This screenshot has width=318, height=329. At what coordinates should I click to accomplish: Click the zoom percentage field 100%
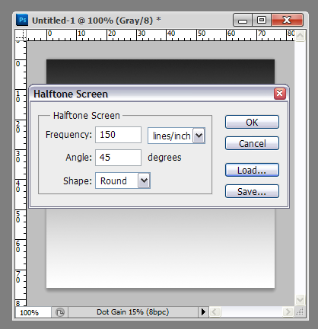click(33, 312)
